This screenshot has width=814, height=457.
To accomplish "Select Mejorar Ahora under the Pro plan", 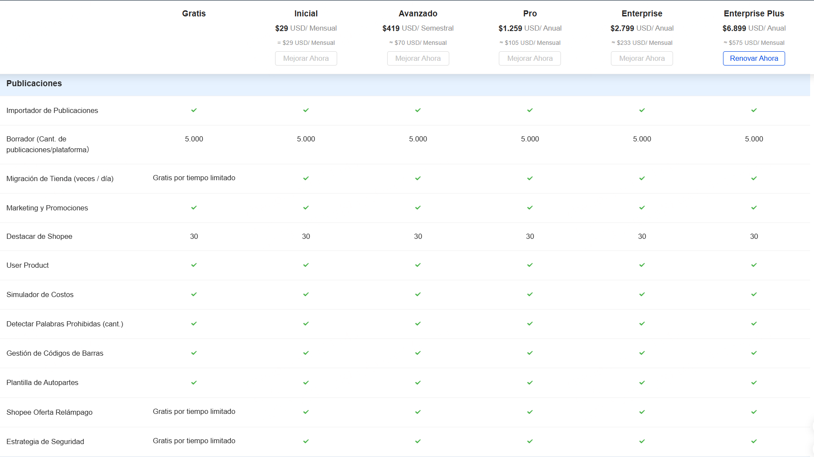I will 529,59.
